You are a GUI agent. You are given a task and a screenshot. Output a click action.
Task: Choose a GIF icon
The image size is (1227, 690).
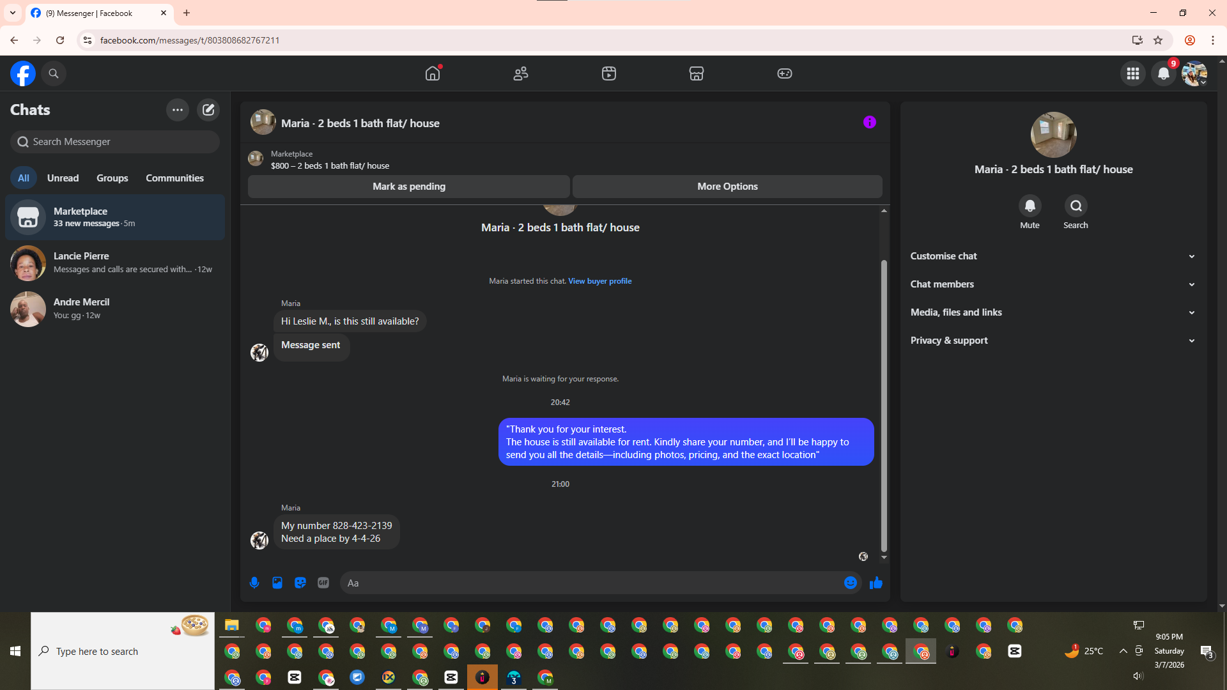[323, 583]
